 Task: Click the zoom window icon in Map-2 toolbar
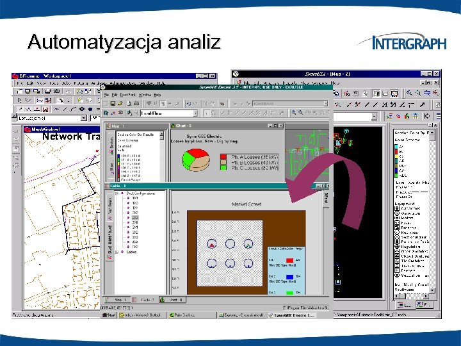point(427,93)
